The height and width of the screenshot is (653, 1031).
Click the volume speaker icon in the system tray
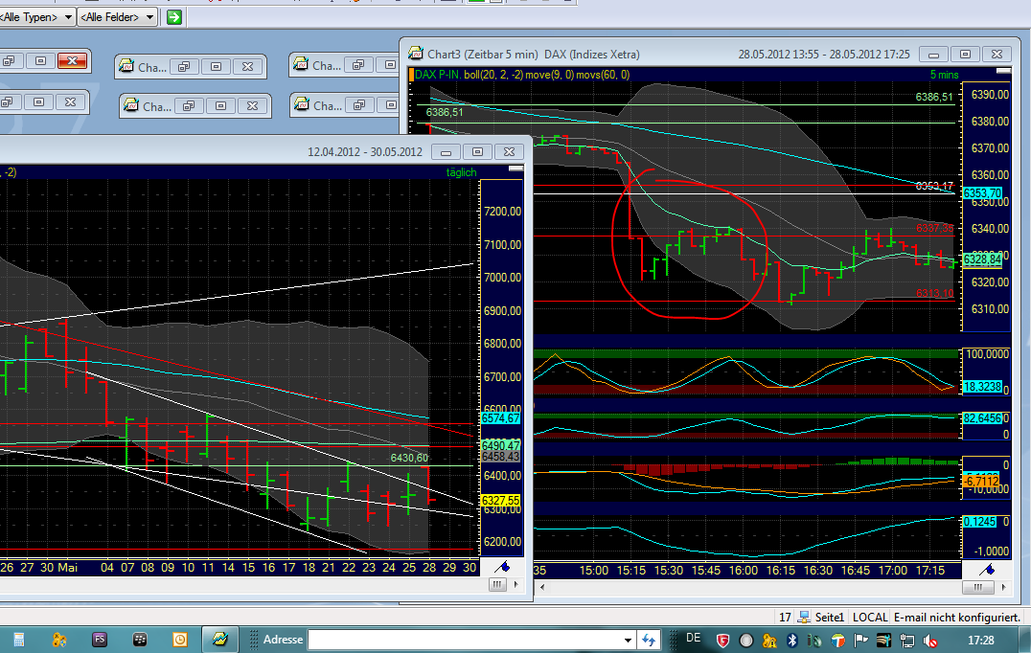[929, 640]
